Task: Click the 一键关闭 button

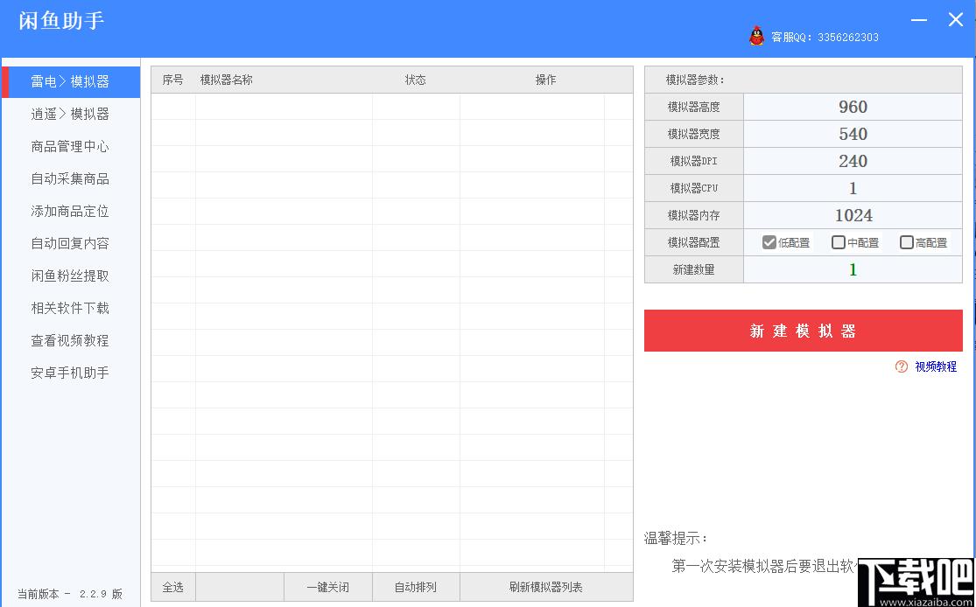Action: [328, 587]
